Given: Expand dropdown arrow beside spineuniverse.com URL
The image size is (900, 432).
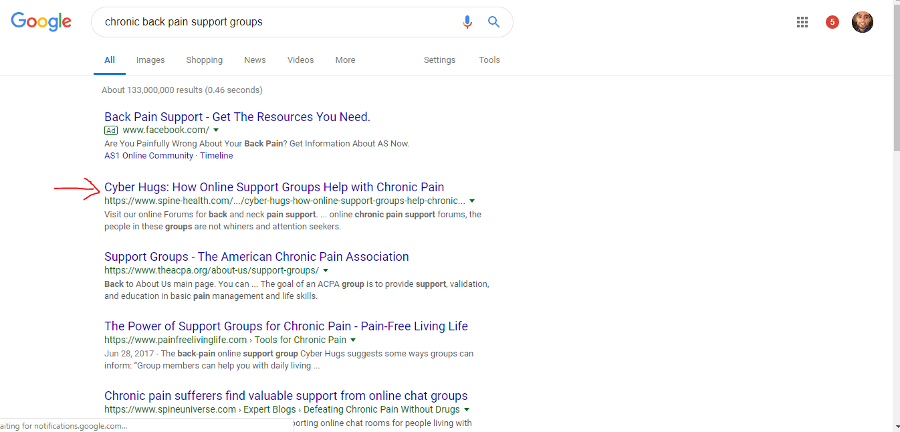Looking at the screenshot, I should tap(467, 409).
